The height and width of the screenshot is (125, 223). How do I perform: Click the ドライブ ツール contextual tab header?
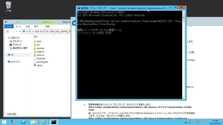47,22
